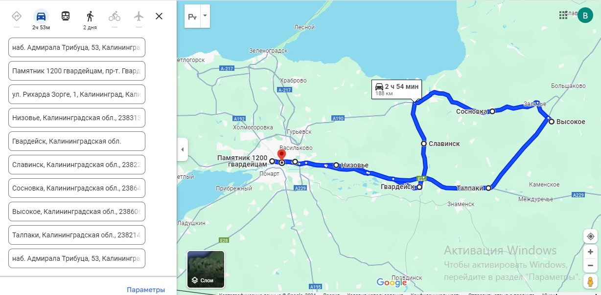The height and width of the screenshot is (295, 601).
Task: Open the Слои layers thumbnail
Action: click(x=206, y=269)
